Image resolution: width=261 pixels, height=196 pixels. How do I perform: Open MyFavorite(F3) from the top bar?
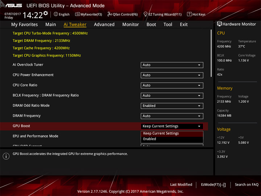pos(88,14)
